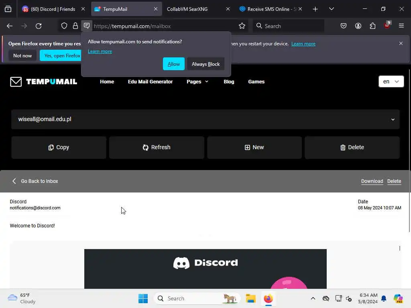The image size is (411, 308).
Task: Open weather widget 65°F Cloudy
Action: pos(22,298)
